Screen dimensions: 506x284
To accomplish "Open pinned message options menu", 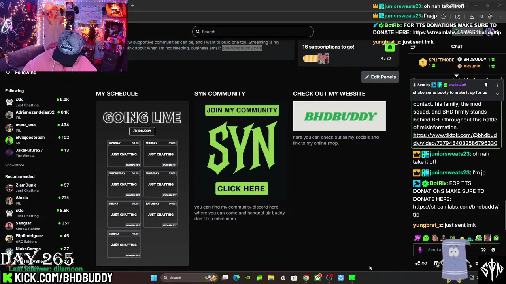I will tap(498, 85).
